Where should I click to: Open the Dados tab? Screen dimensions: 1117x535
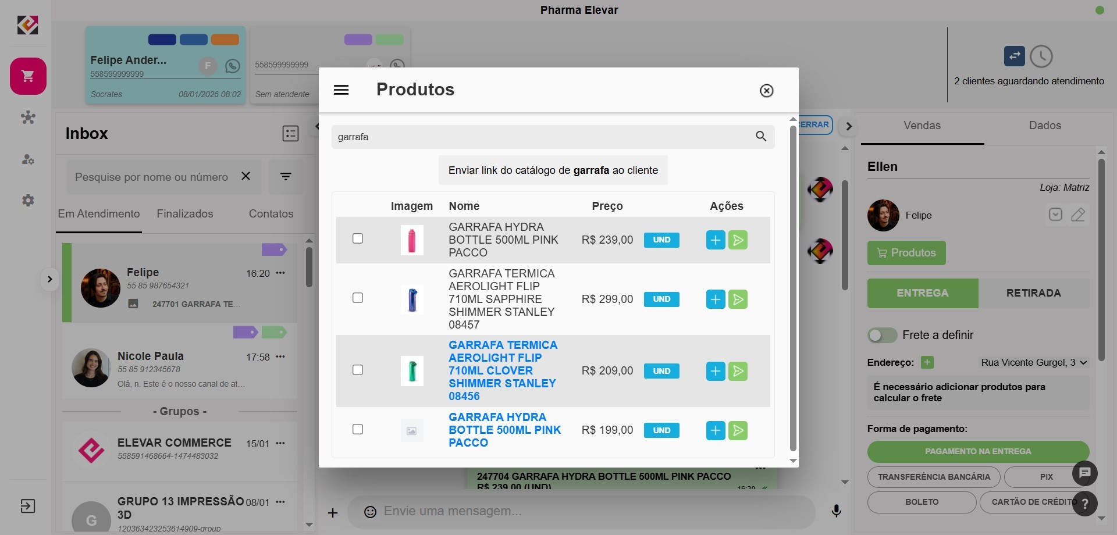click(x=1045, y=126)
